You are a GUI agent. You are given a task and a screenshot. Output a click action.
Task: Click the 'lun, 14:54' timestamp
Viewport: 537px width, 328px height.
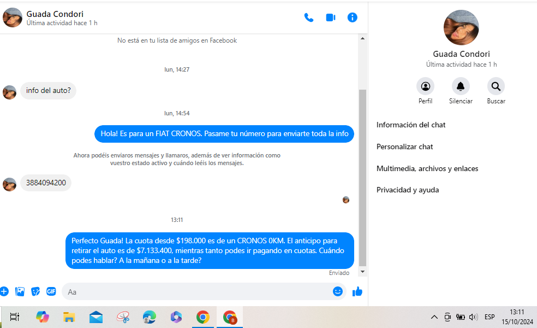click(177, 113)
